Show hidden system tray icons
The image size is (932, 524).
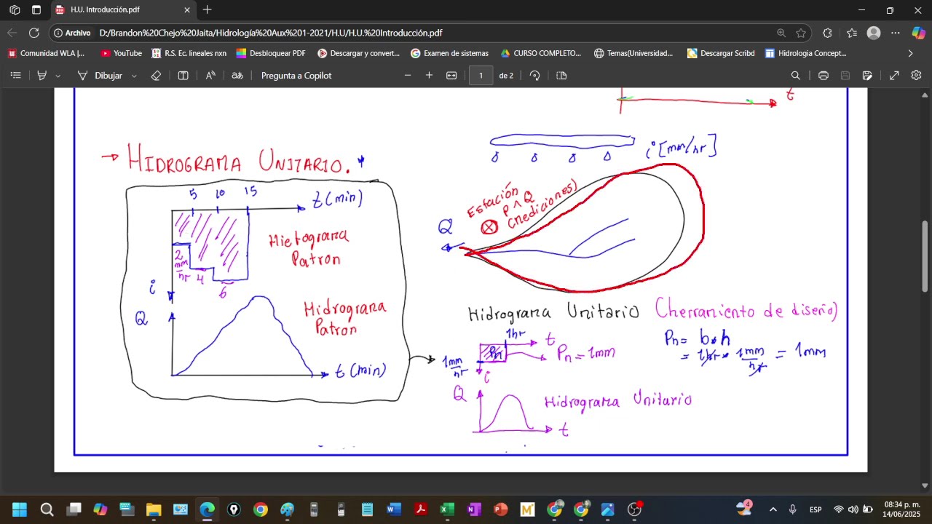(773, 509)
